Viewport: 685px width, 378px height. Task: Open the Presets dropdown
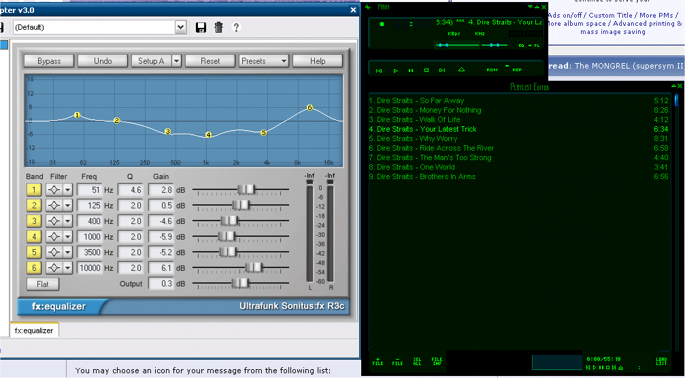264,61
